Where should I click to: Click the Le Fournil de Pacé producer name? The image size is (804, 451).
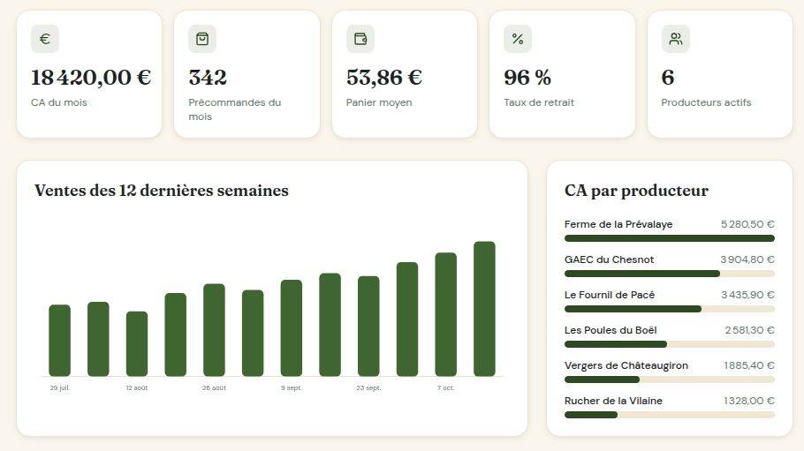pos(610,295)
